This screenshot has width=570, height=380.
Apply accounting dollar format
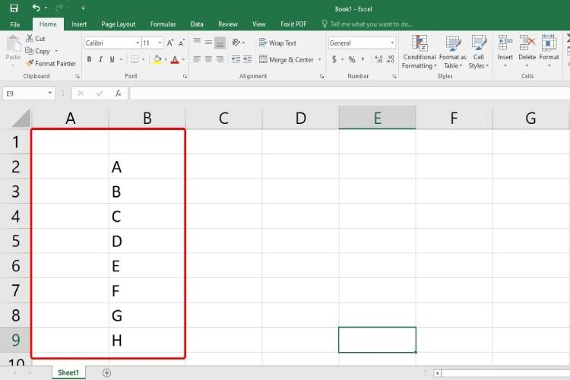[334, 59]
